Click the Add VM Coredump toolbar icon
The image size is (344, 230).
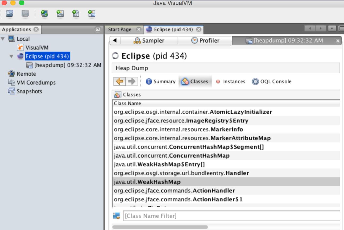pos(76,14)
